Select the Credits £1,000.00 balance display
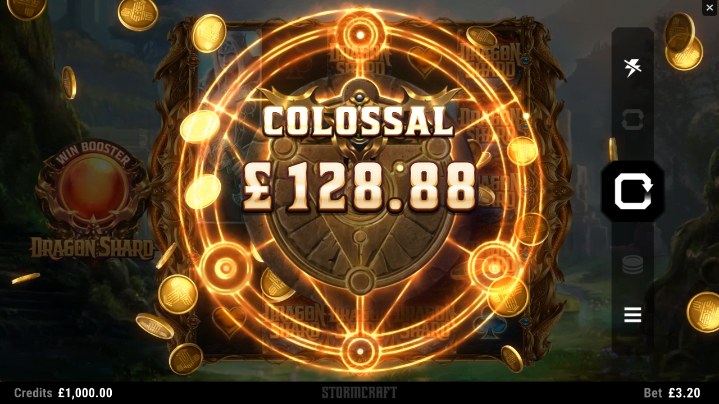 pos(63,393)
